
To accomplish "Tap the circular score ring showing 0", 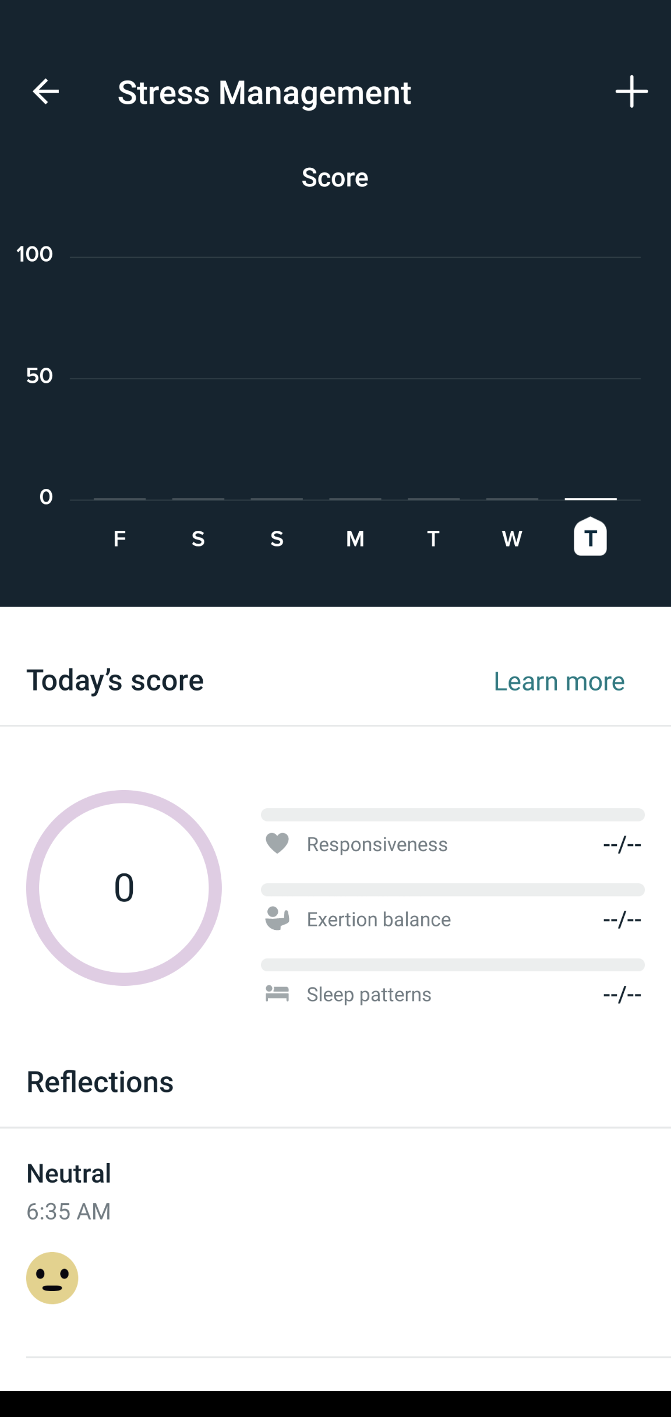I will [124, 887].
